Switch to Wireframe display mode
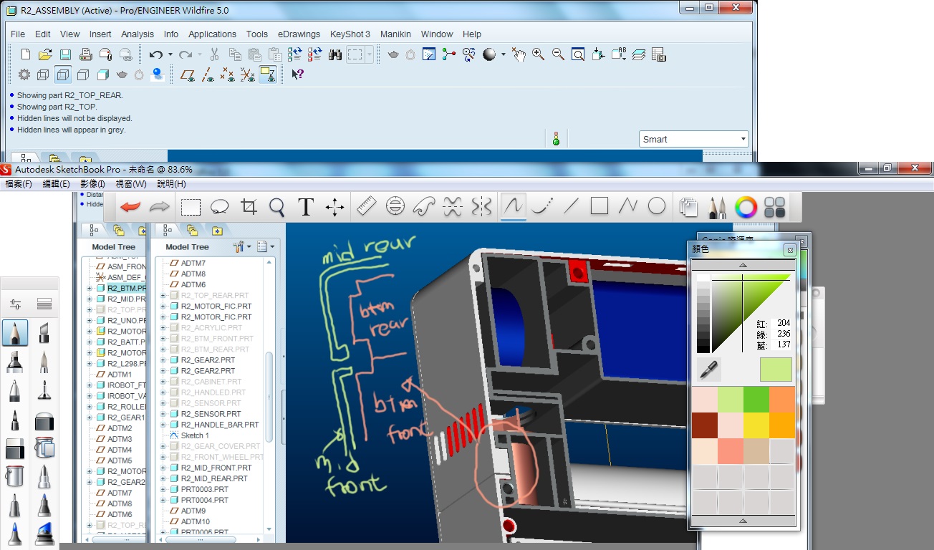 [43, 74]
